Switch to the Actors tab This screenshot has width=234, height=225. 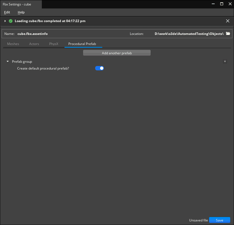[x=34, y=44]
